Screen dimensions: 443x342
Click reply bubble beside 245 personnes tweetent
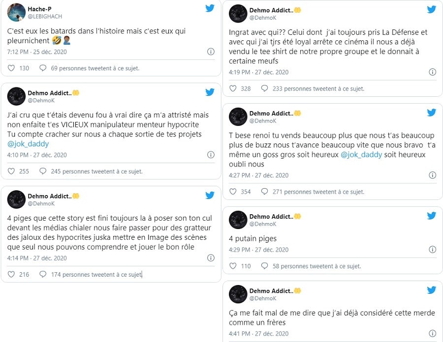[43, 171]
